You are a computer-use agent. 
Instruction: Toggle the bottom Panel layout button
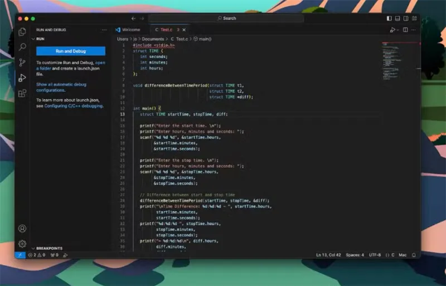[x=397, y=18]
